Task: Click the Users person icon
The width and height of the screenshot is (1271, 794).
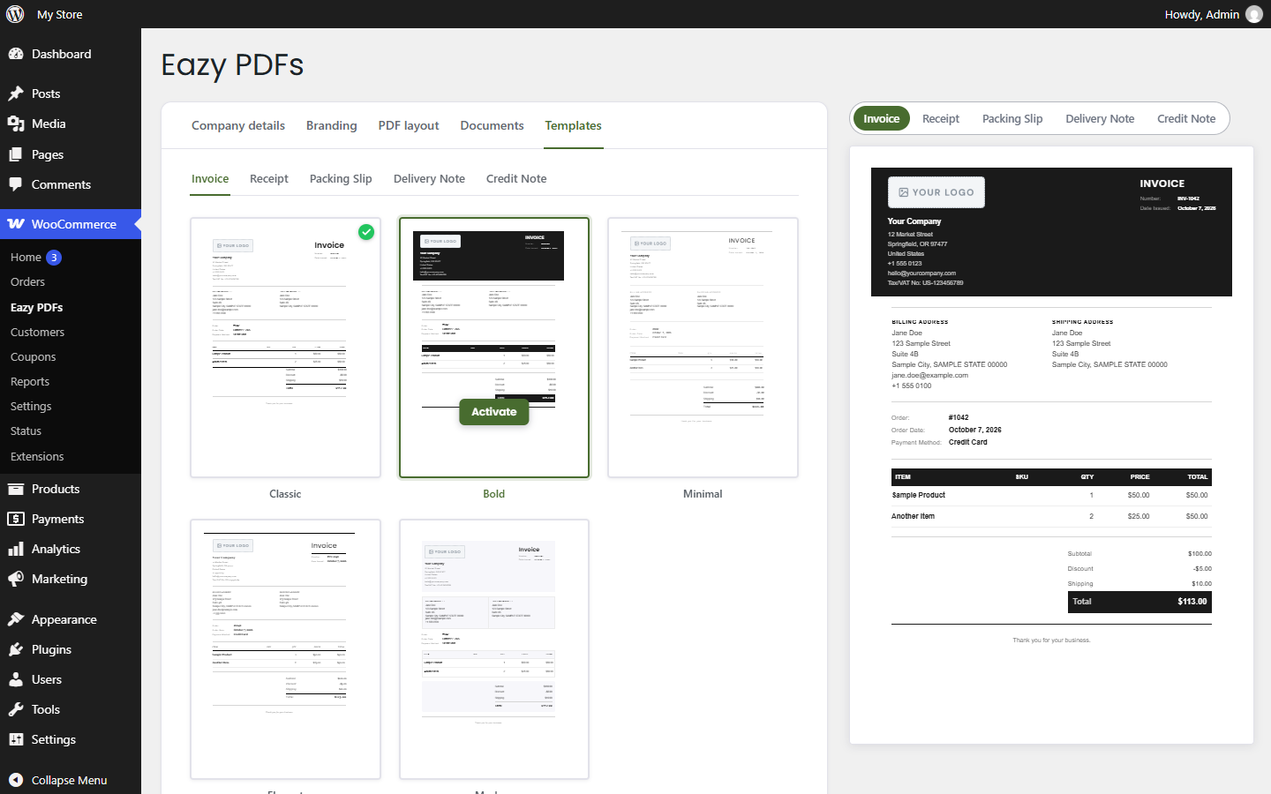Action: 16,679
